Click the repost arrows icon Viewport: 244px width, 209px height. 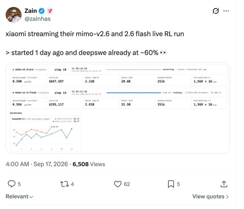pyautogui.click(x=64, y=184)
